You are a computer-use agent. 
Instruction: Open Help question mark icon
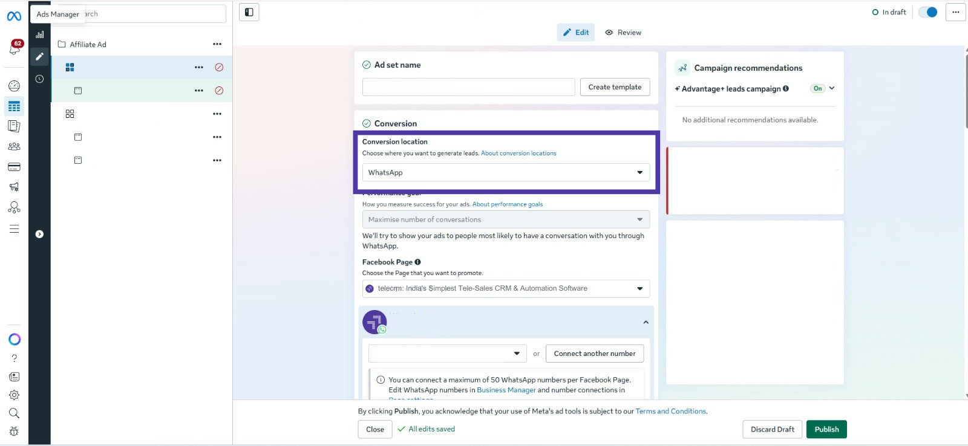15,358
